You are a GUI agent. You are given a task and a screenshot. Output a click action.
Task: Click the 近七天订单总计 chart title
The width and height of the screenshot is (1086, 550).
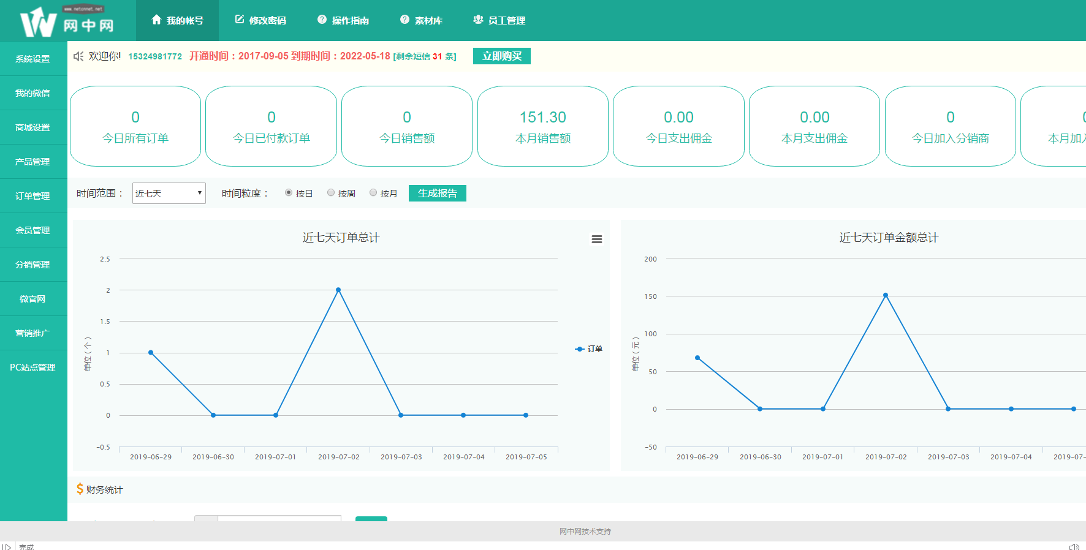341,238
